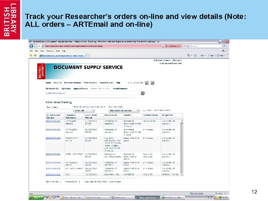Click the orders table scrollbar up arrow

182,121
